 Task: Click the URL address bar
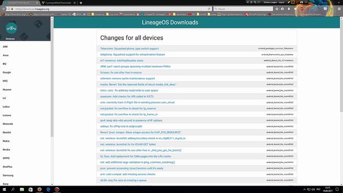[x=110, y=9]
